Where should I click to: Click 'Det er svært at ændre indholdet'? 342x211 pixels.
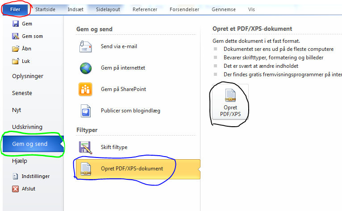point(261,66)
